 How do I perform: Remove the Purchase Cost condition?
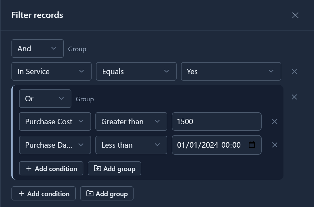pos(274,121)
